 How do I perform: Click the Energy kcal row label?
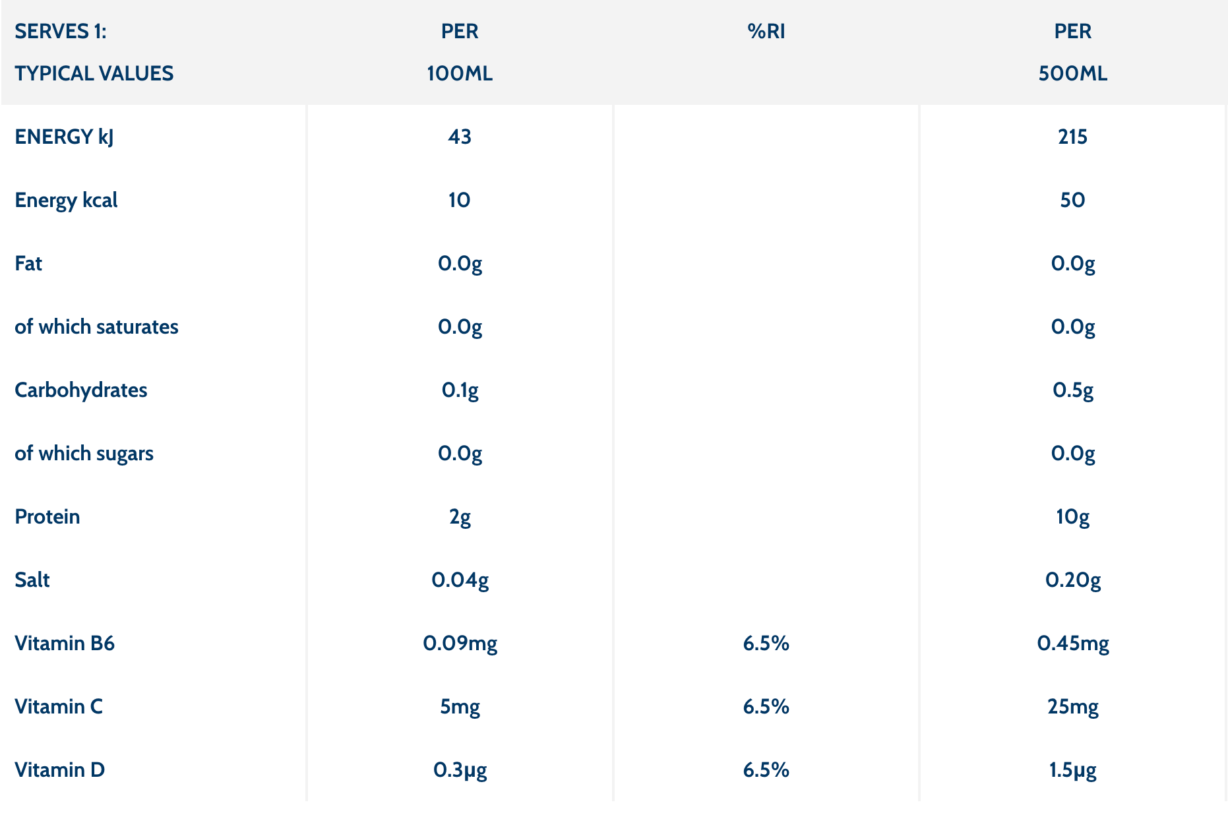(66, 200)
